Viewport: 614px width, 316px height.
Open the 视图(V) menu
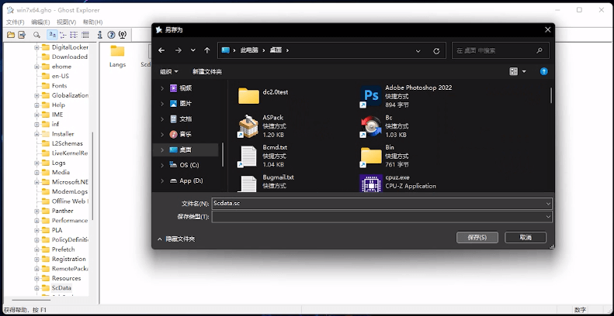(67, 22)
